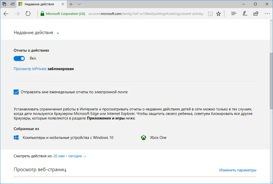Click the forward navigation arrow
The image size is (273, 184).
pos(17,14)
